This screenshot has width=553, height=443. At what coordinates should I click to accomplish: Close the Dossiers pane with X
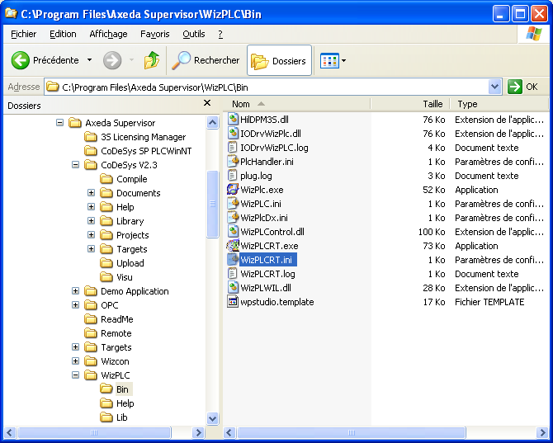click(207, 103)
